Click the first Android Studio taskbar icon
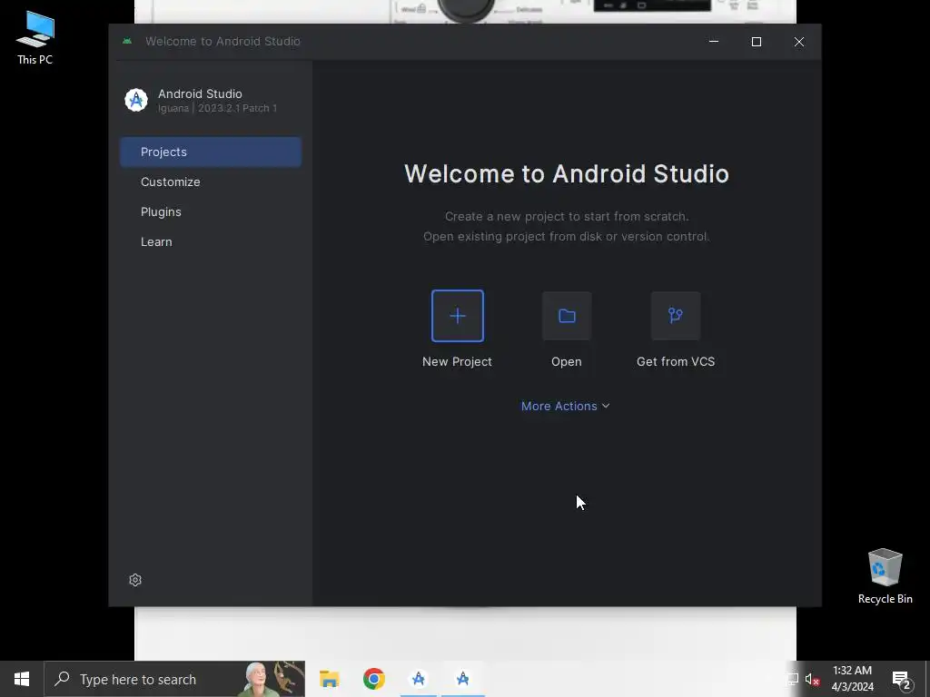This screenshot has width=930, height=697. coord(418,679)
